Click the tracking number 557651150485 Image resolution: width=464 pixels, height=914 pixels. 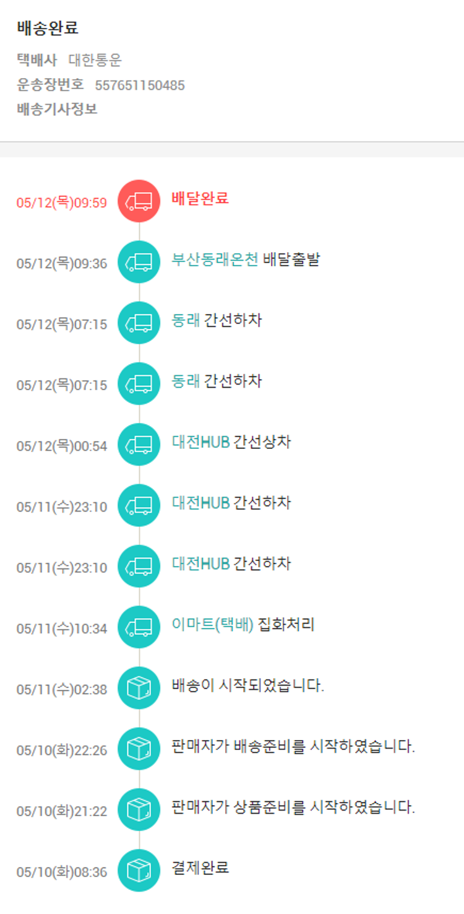140,85
